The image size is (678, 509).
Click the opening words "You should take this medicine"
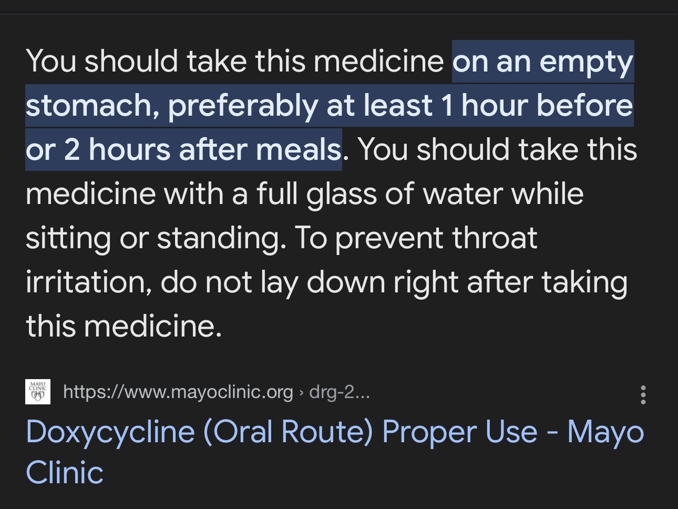tap(235, 62)
